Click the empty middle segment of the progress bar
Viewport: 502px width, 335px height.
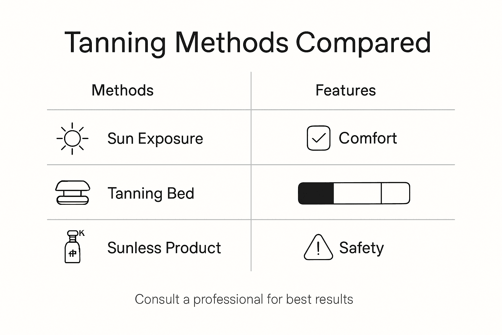tap(357, 193)
